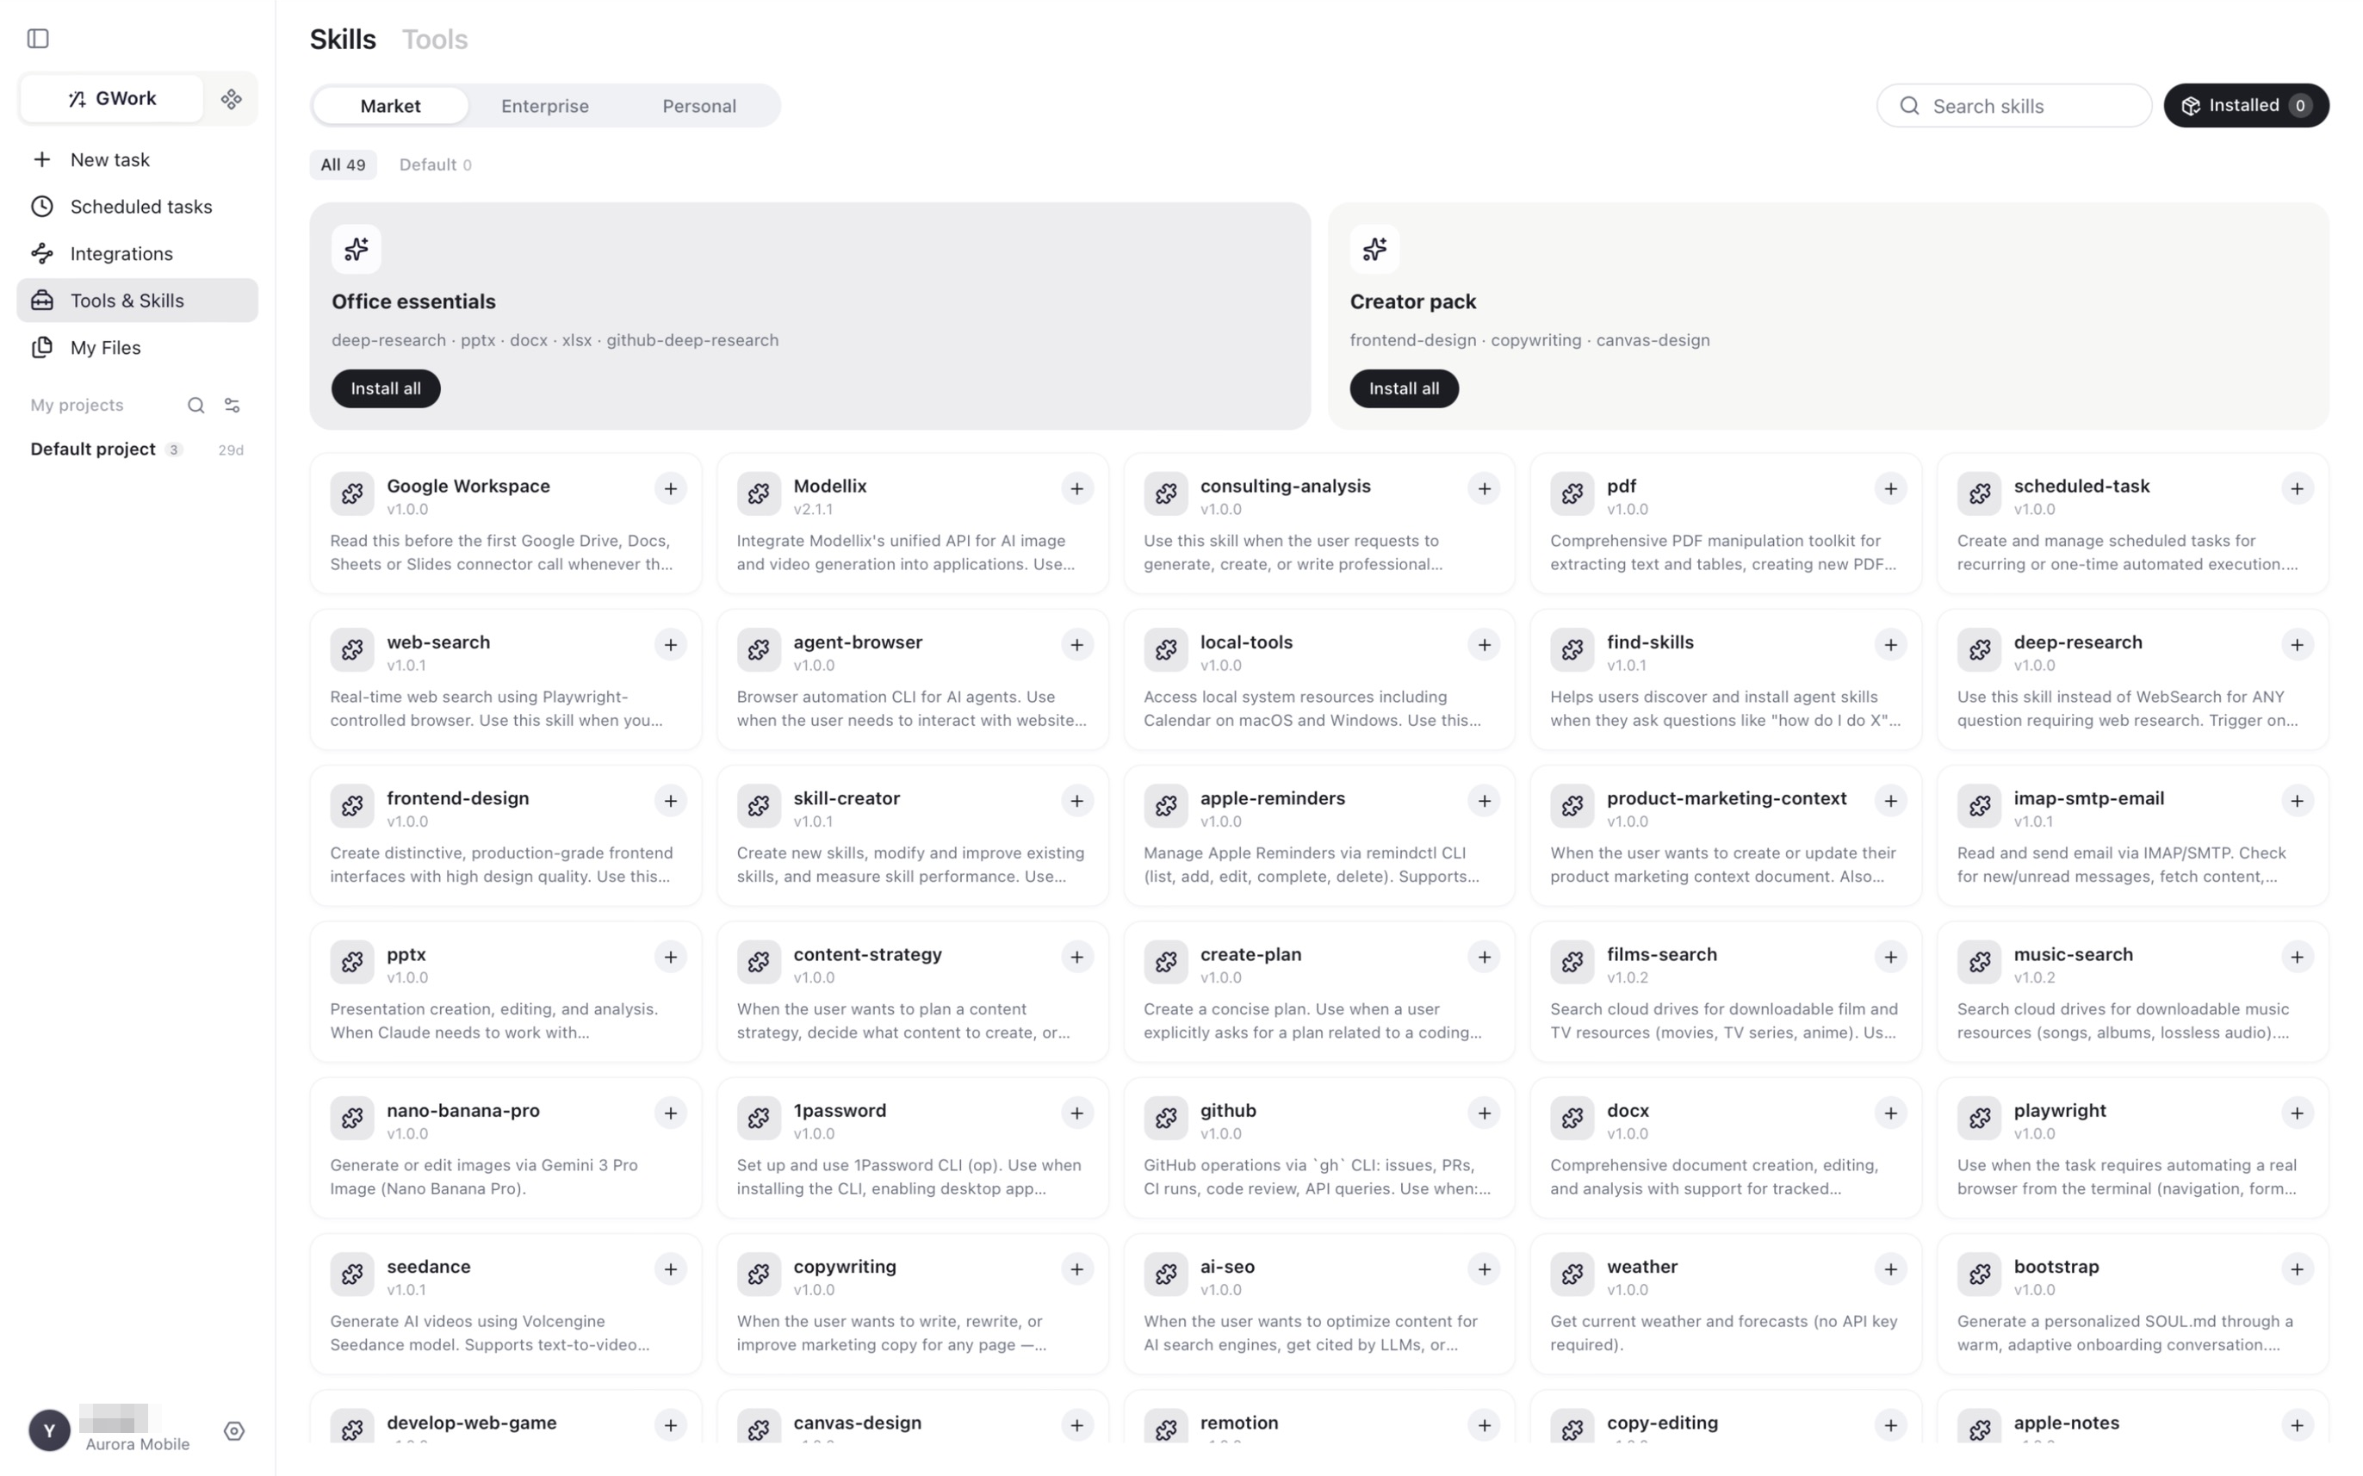The width and height of the screenshot is (2363, 1476).
Task: Add the deep-research skill
Action: [x=2297, y=644]
